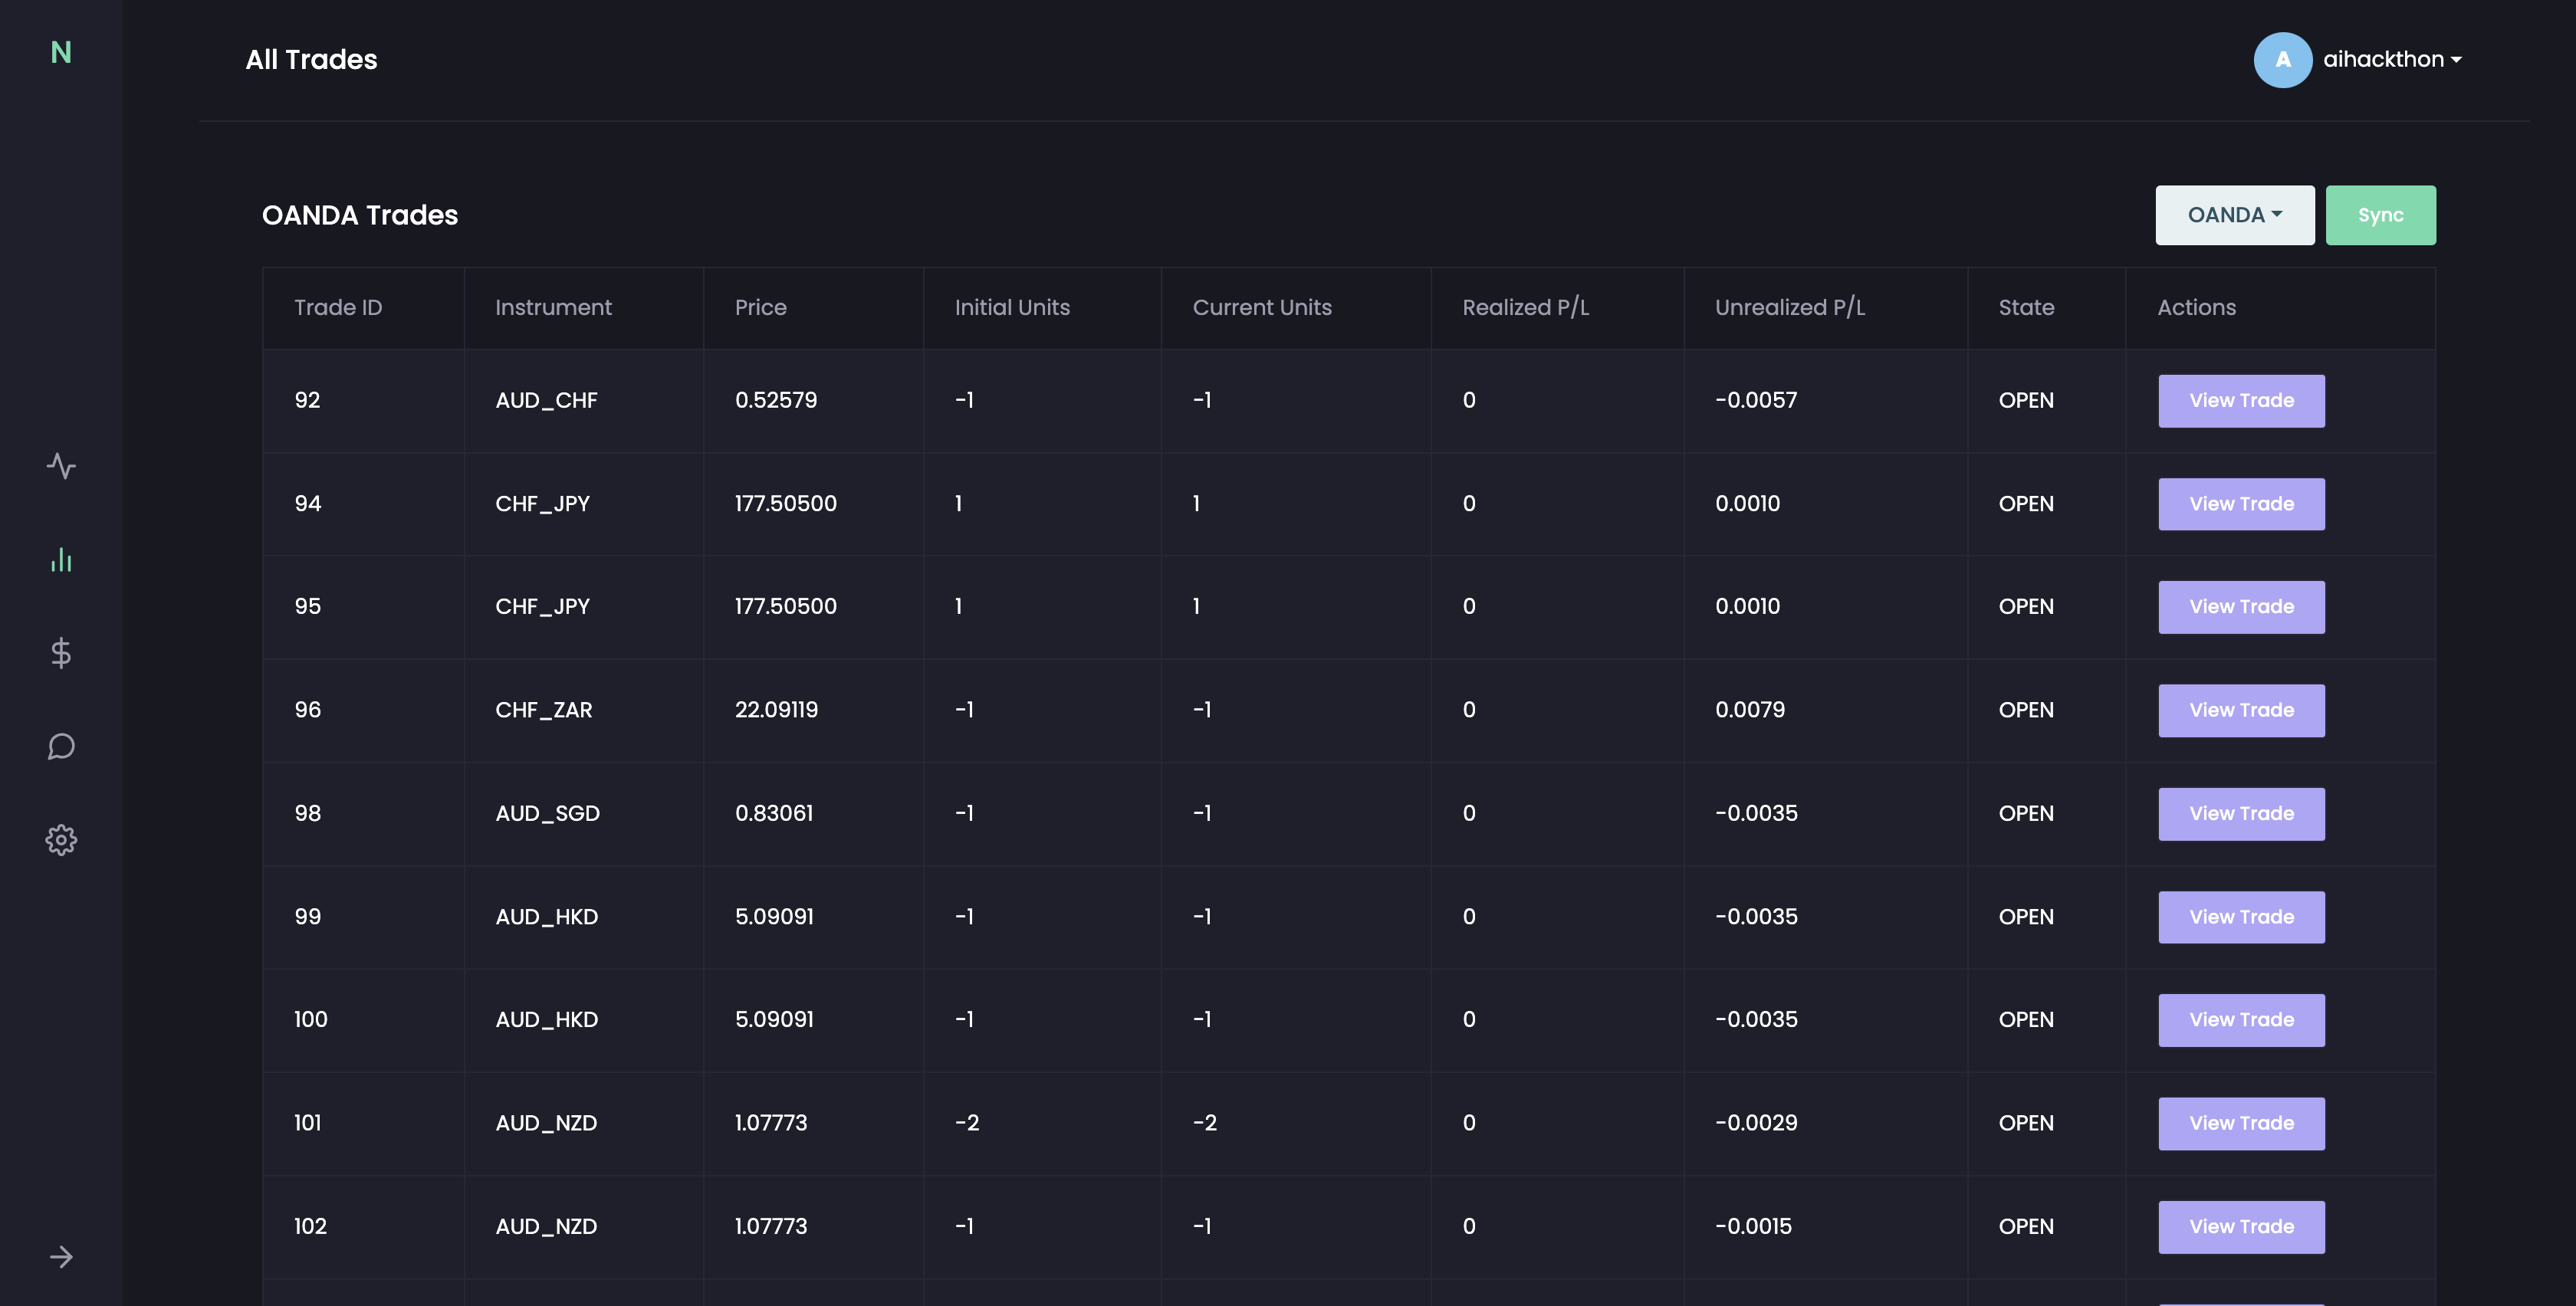The width and height of the screenshot is (2576, 1306).
Task: Click the Unrealized P/L column header
Action: pos(1789,308)
